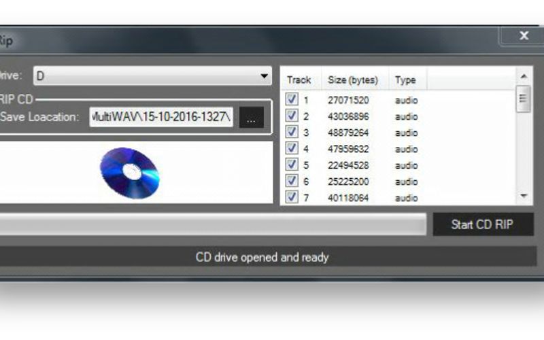The image size is (544, 340).
Task: Toggle the checkbox for track 5
Action: 292,165
